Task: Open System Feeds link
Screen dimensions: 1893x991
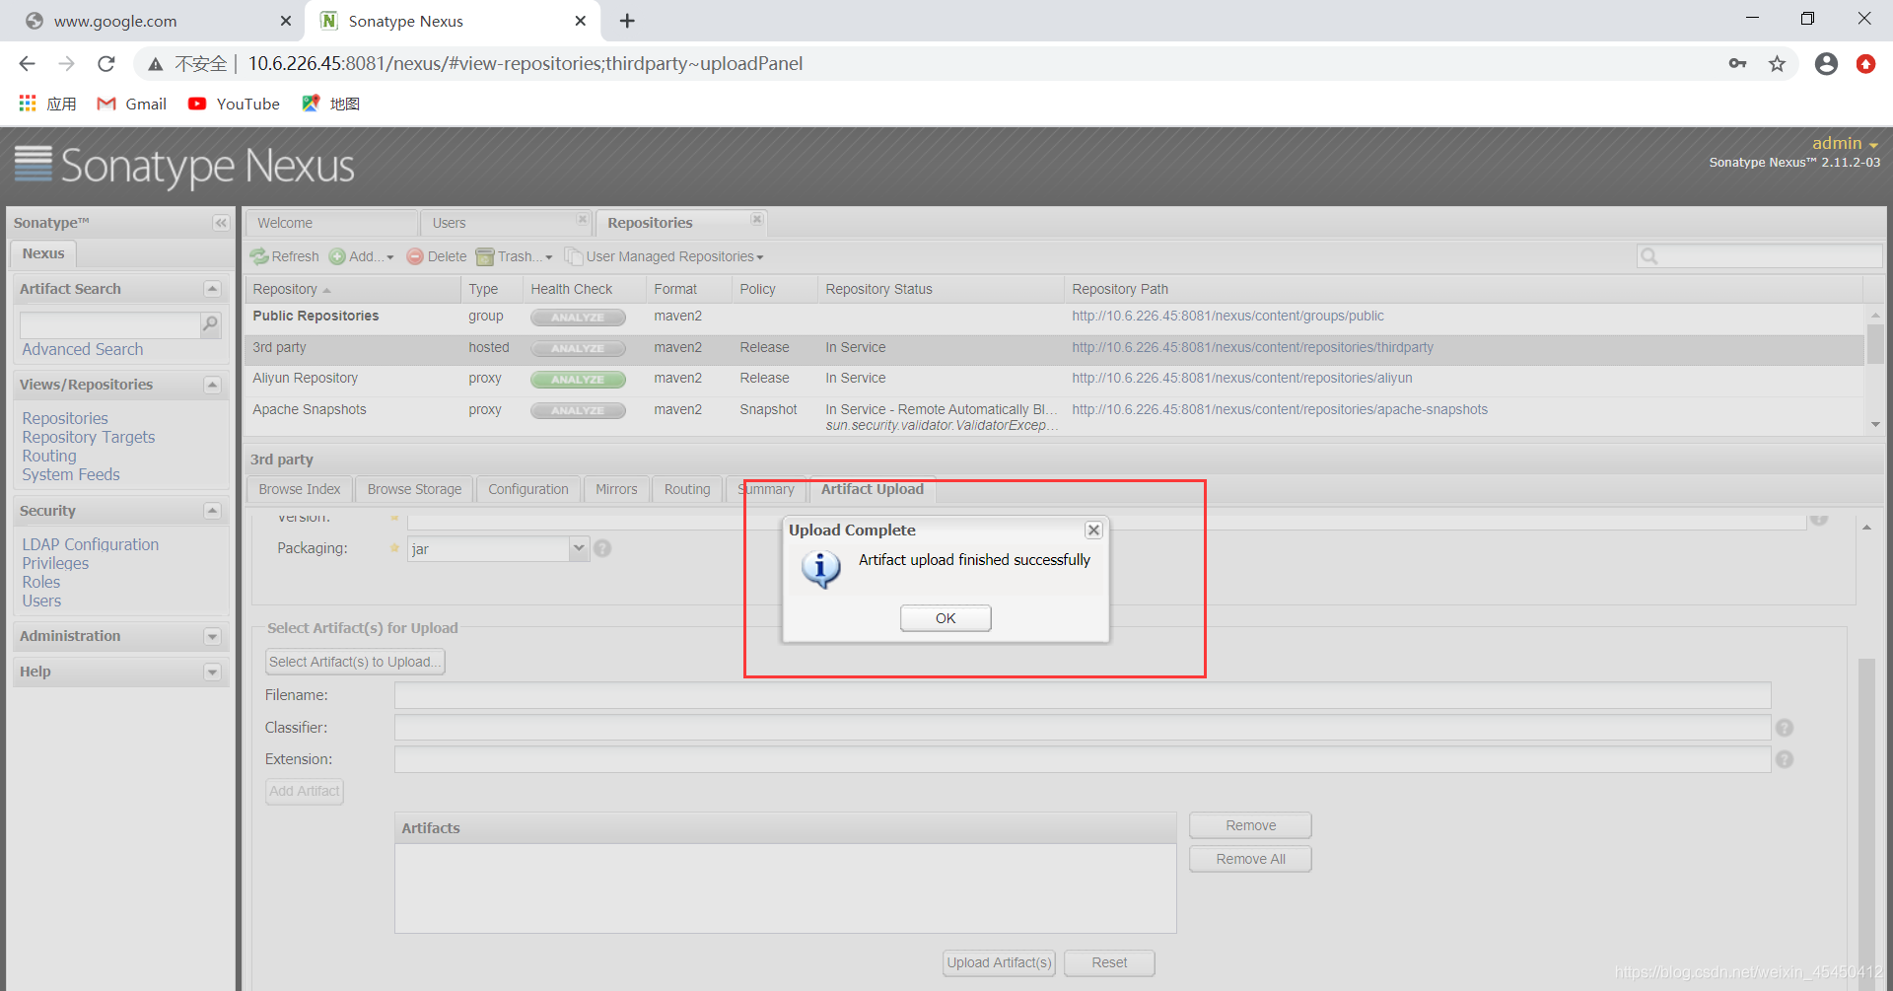Action: [71, 474]
